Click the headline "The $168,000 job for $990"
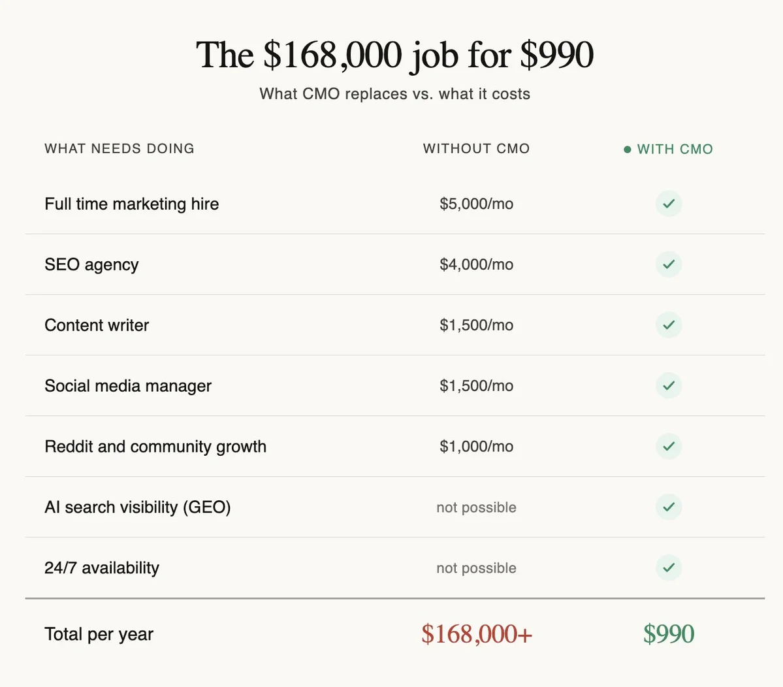The width and height of the screenshot is (783, 687). click(394, 55)
